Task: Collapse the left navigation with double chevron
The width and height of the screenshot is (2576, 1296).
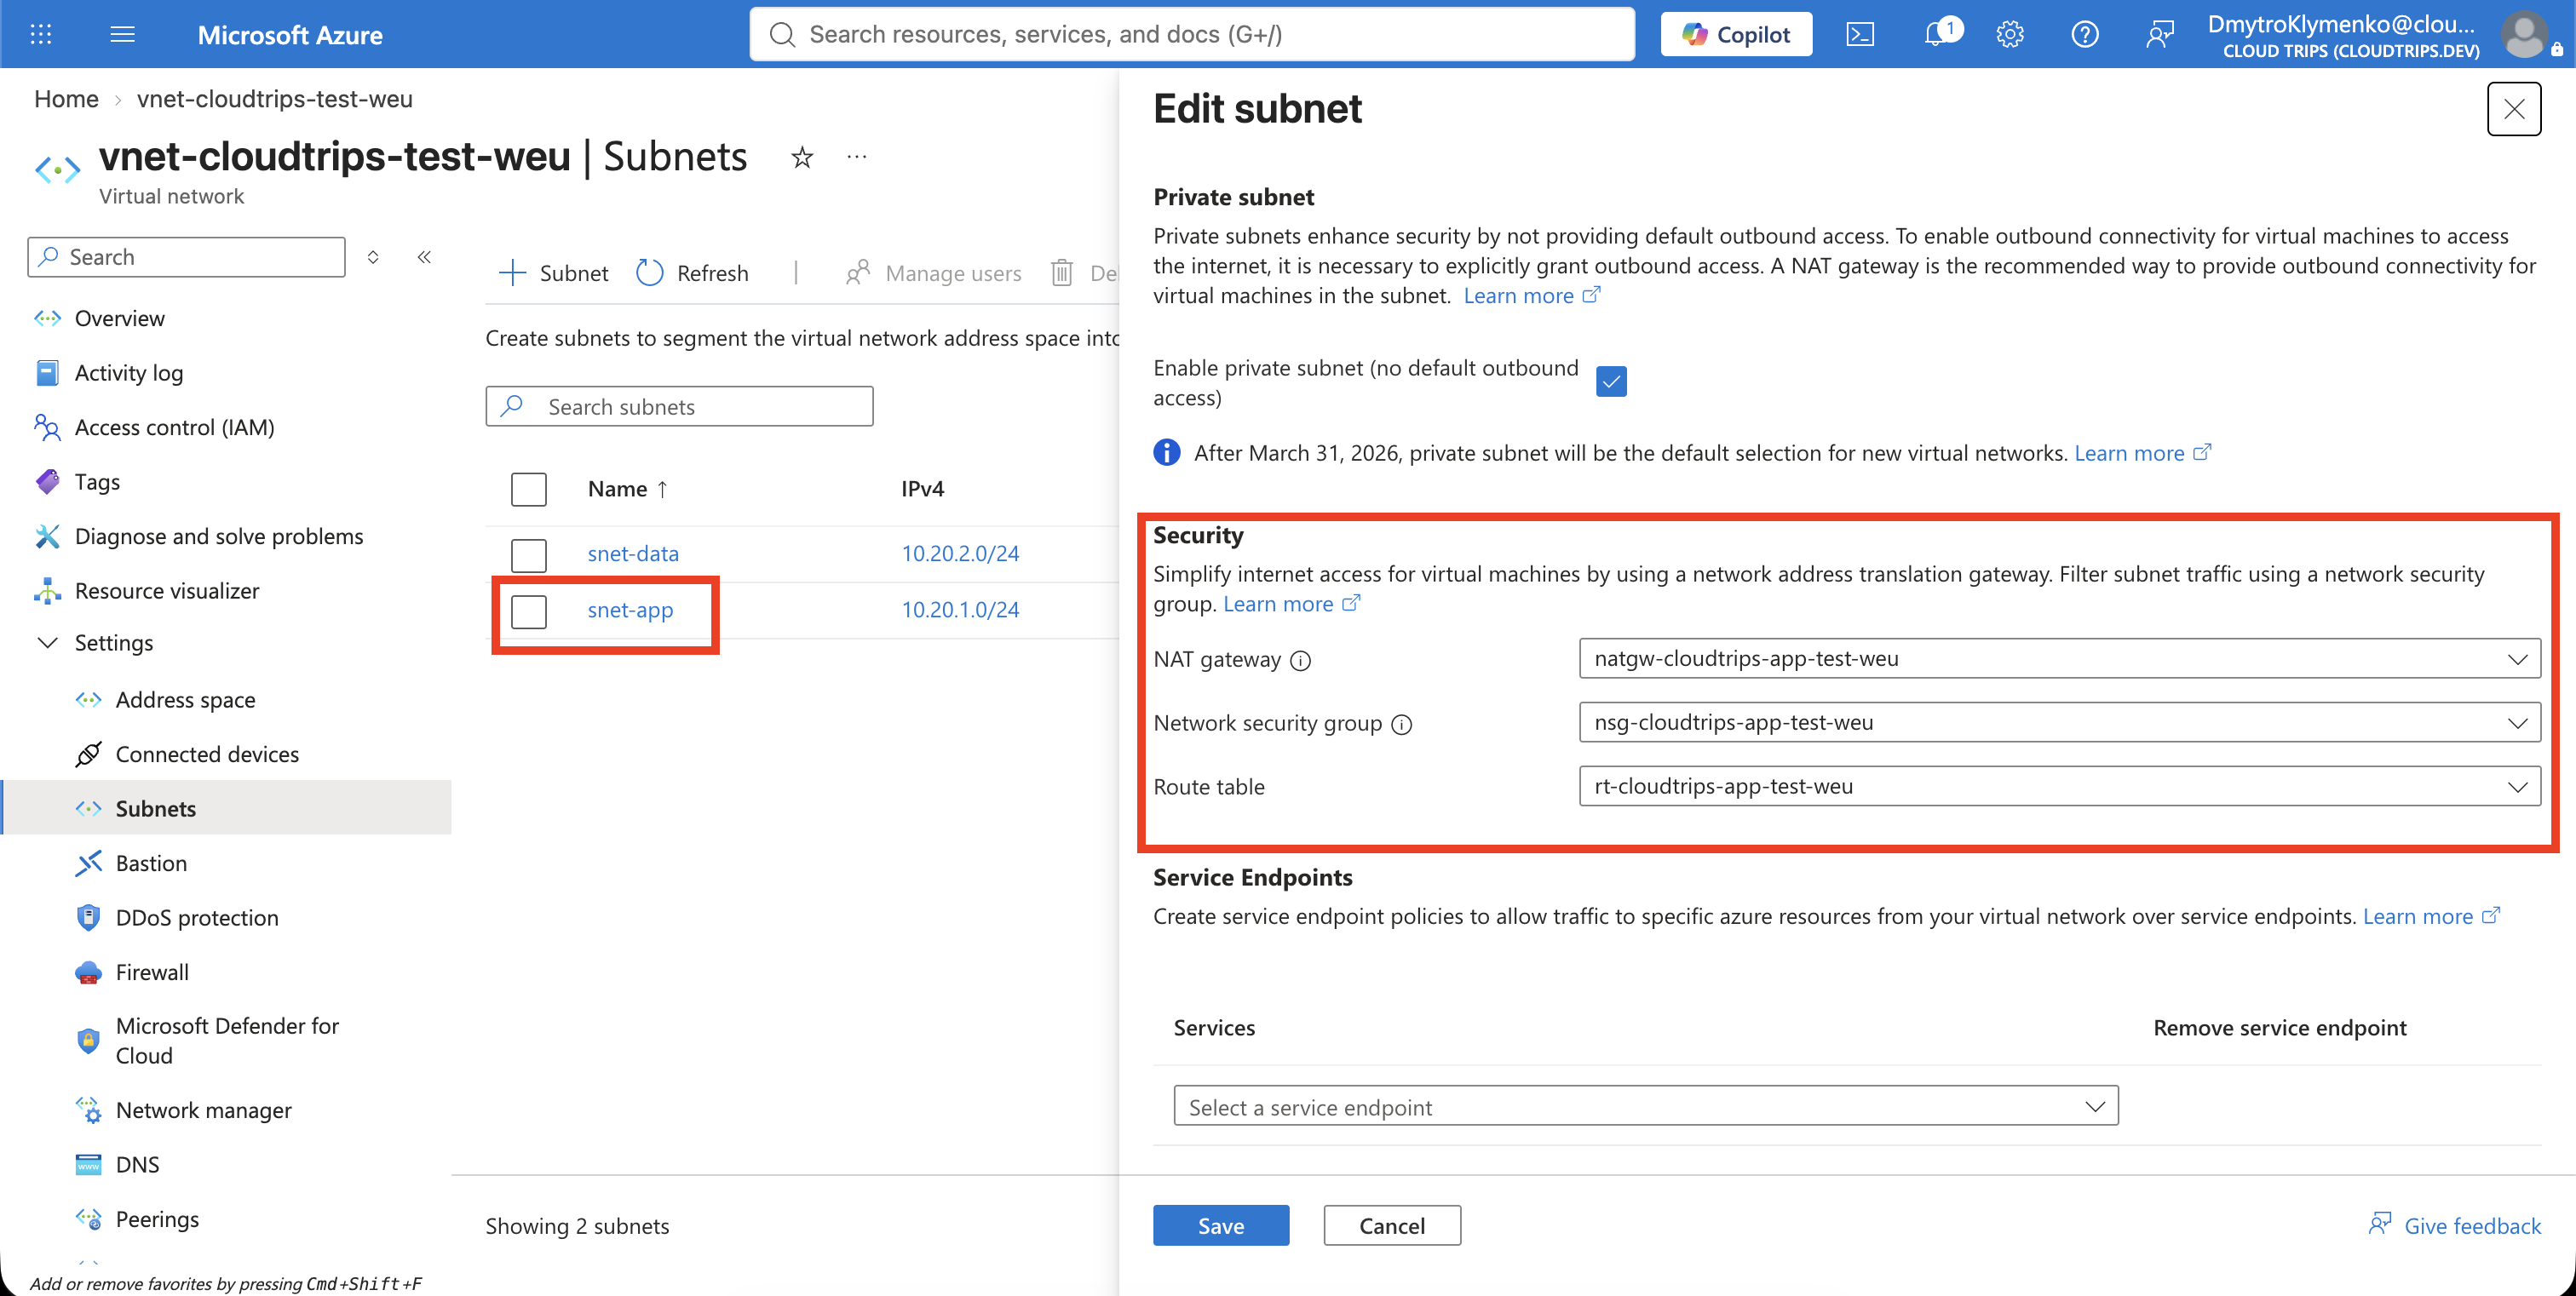Action: [x=424, y=257]
